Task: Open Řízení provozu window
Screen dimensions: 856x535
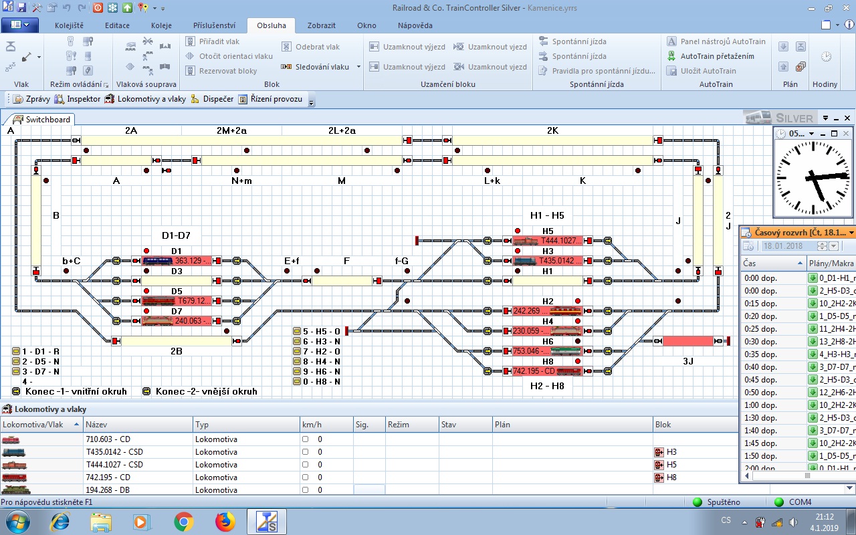Action: click(270, 99)
